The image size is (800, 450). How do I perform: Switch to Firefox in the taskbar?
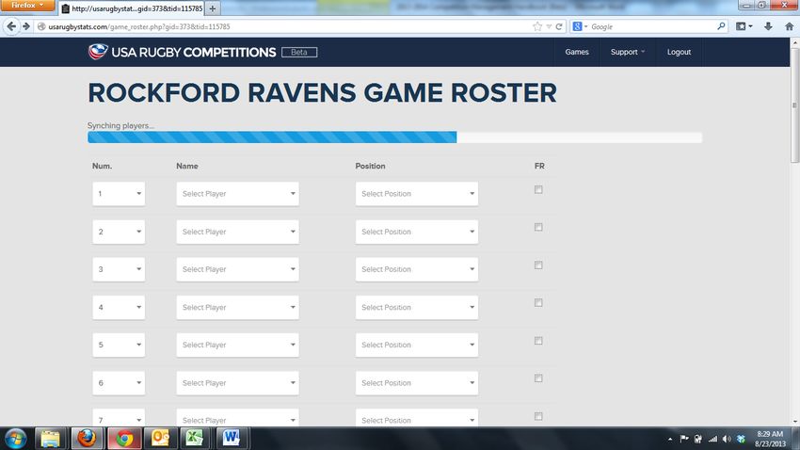(x=87, y=439)
